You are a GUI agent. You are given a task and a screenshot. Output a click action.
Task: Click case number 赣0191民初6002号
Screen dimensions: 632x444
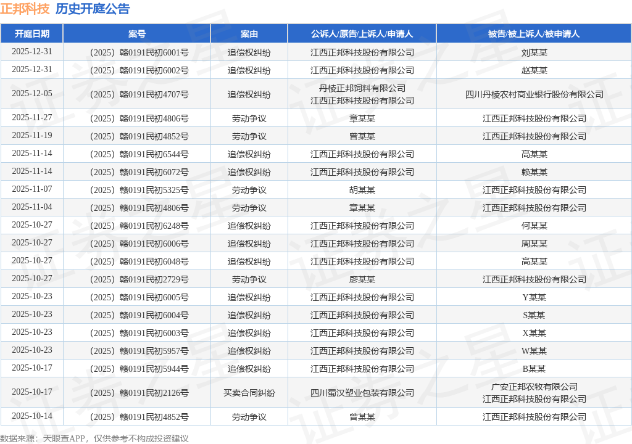(139, 70)
